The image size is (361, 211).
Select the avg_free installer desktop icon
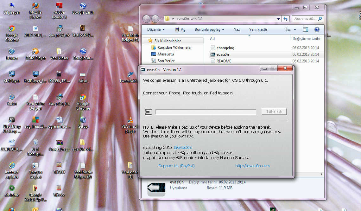pyautogui.click(x=35, y=123)
